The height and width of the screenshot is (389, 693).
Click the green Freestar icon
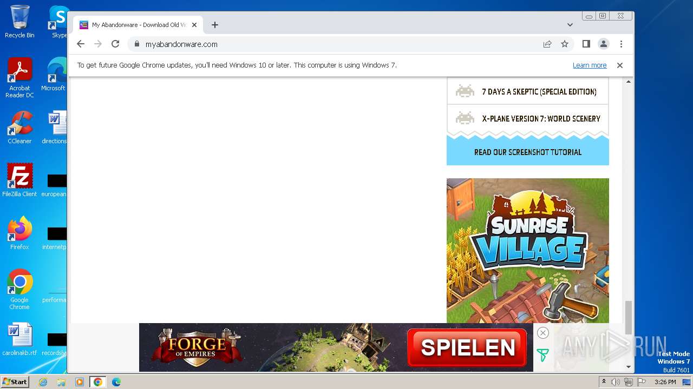(542, 355)
